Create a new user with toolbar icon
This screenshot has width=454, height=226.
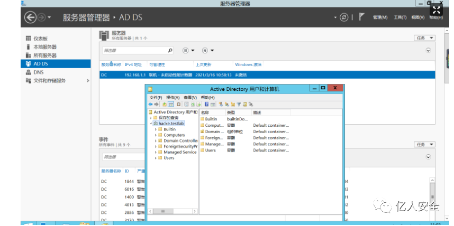coord(221,105)
